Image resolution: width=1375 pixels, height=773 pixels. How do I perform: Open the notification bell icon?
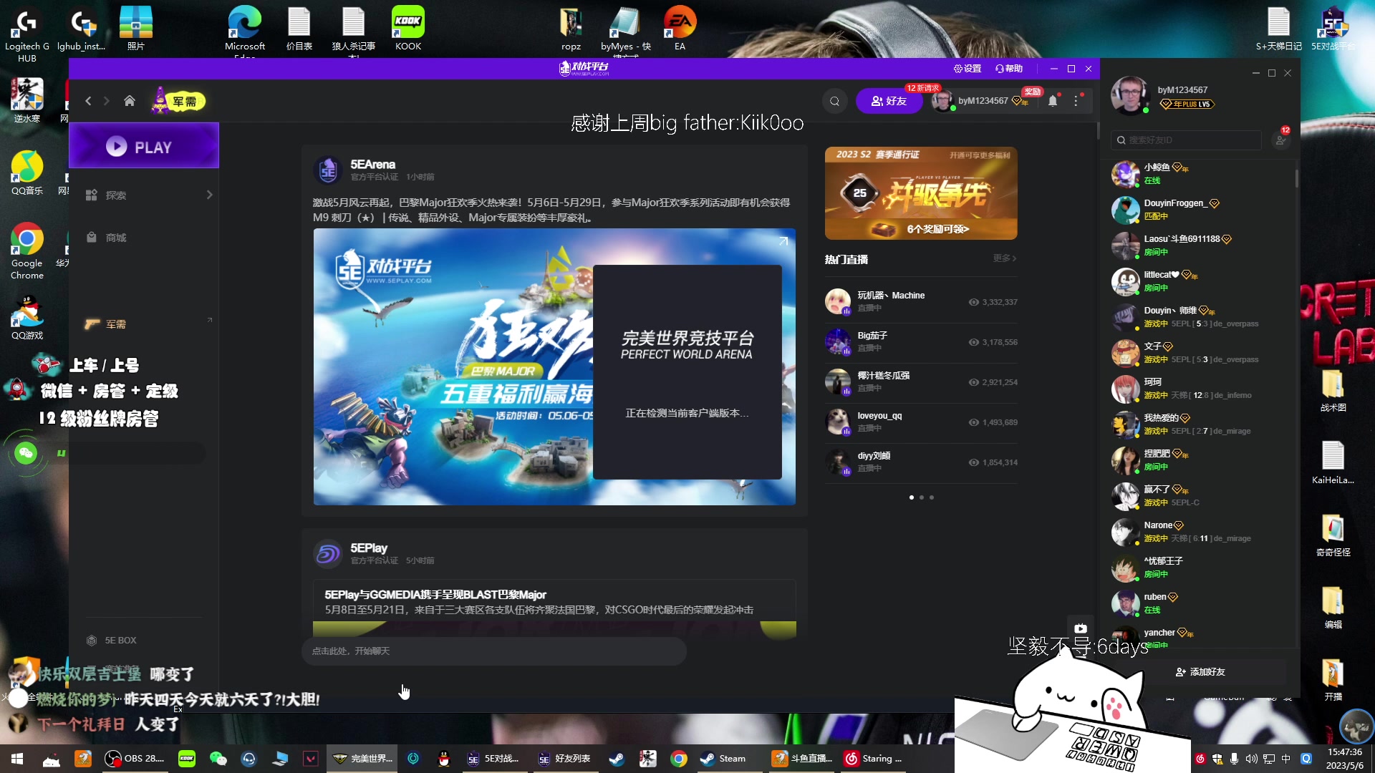click(1053, 101)
